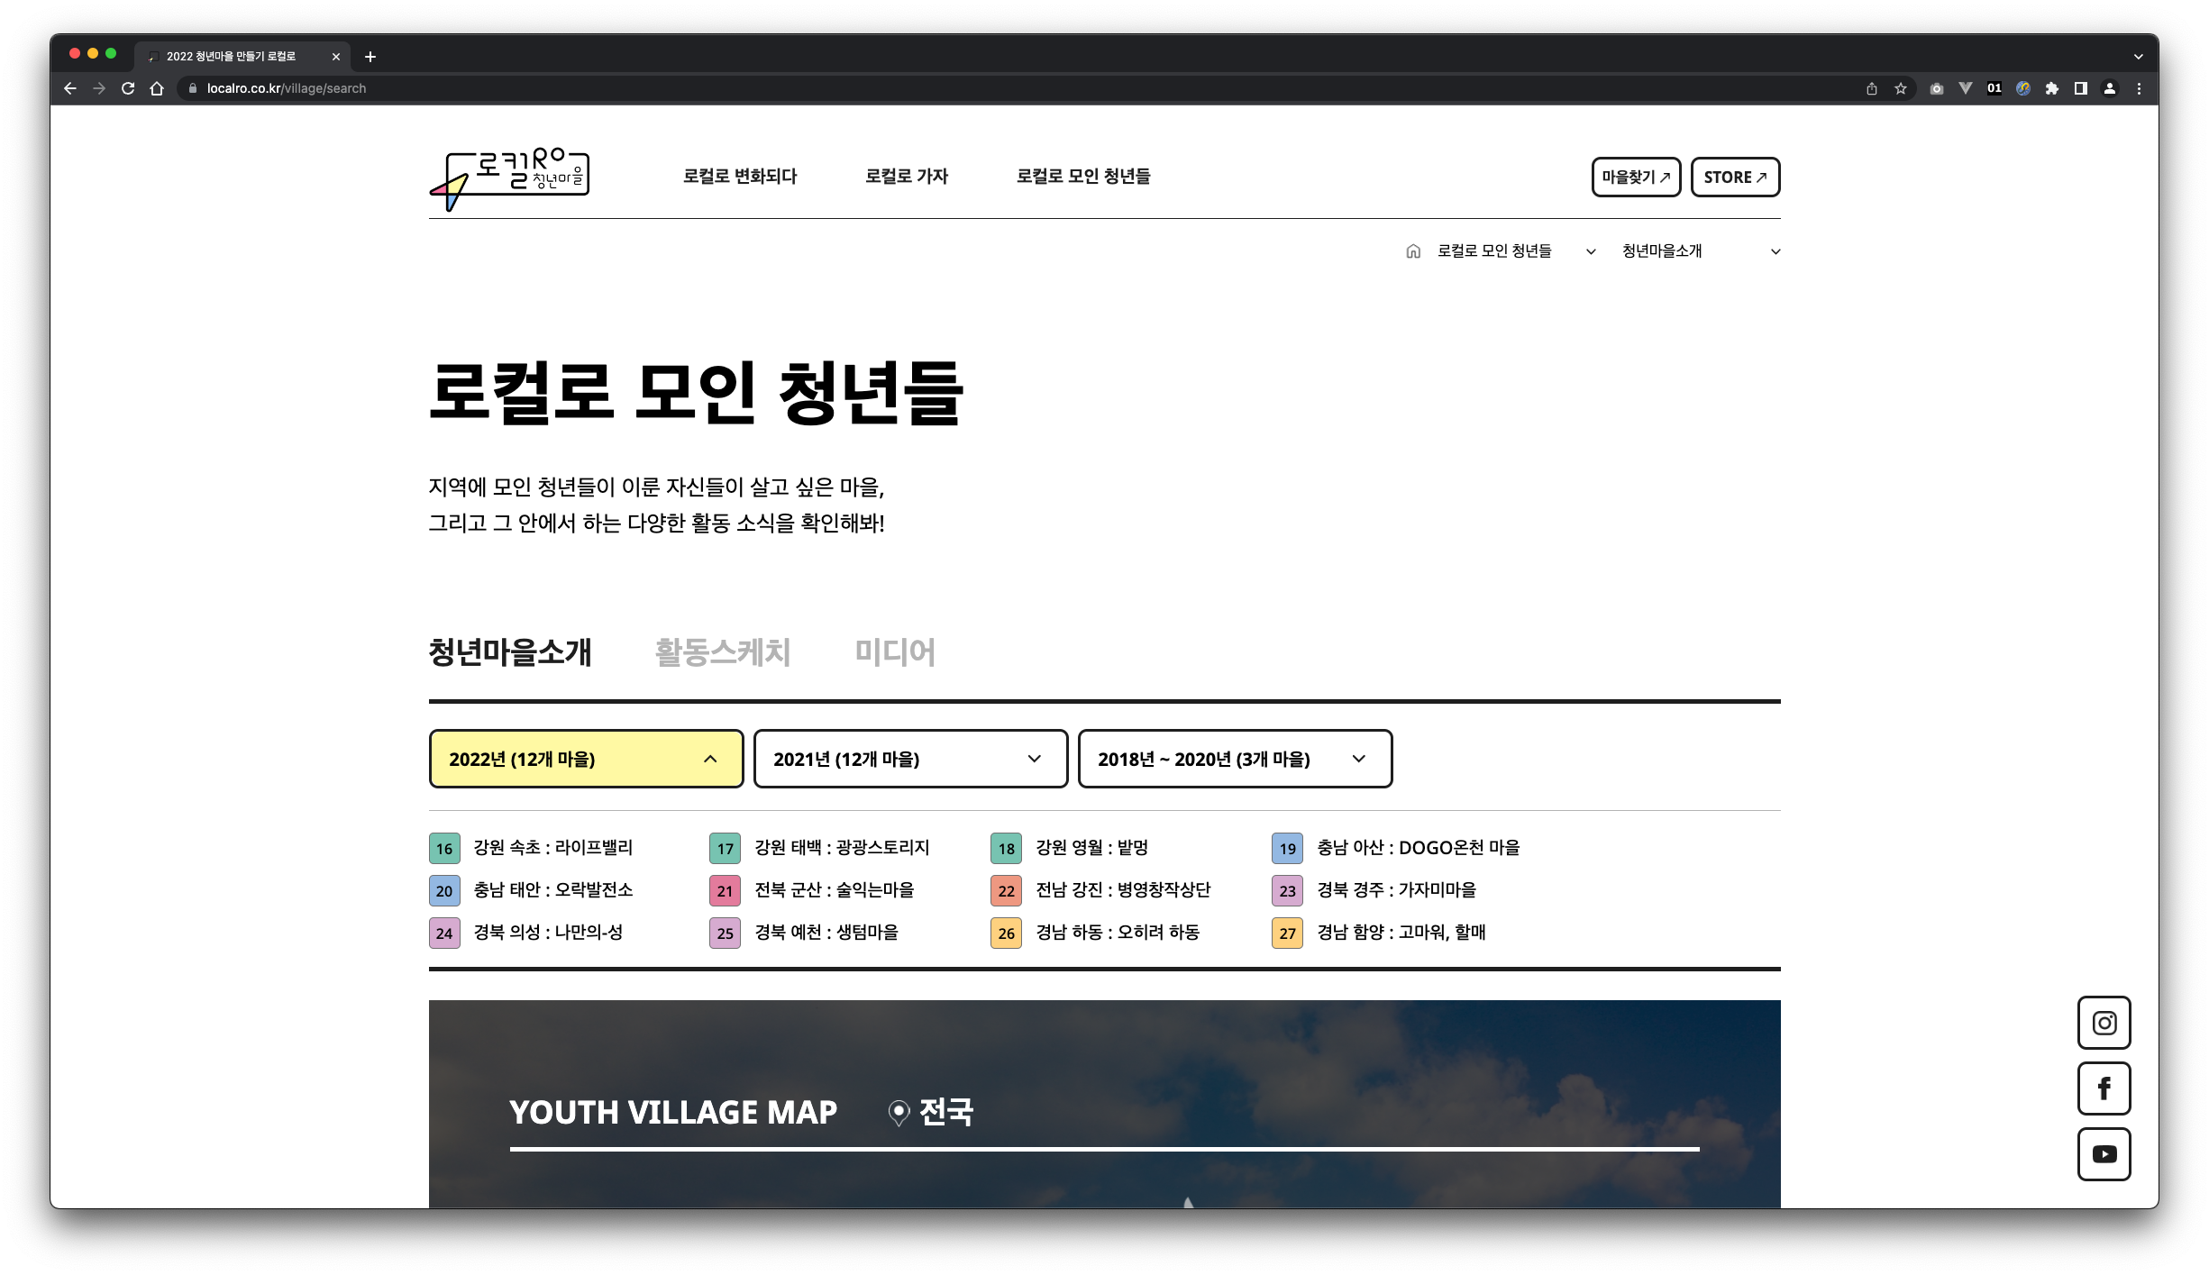Open browser extensions puzzle icon

[x=2052, y=88]
